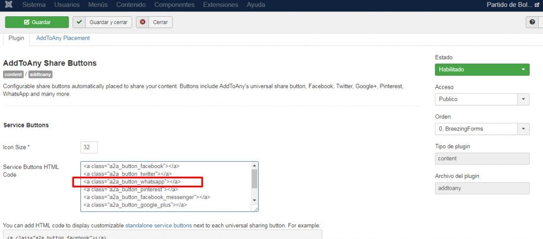This screenshot has height=239, width=543.
Task: Open the Componentes menu
Action: click(x=174, y=5)
